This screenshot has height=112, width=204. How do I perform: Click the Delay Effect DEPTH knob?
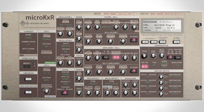pos(116,92)
